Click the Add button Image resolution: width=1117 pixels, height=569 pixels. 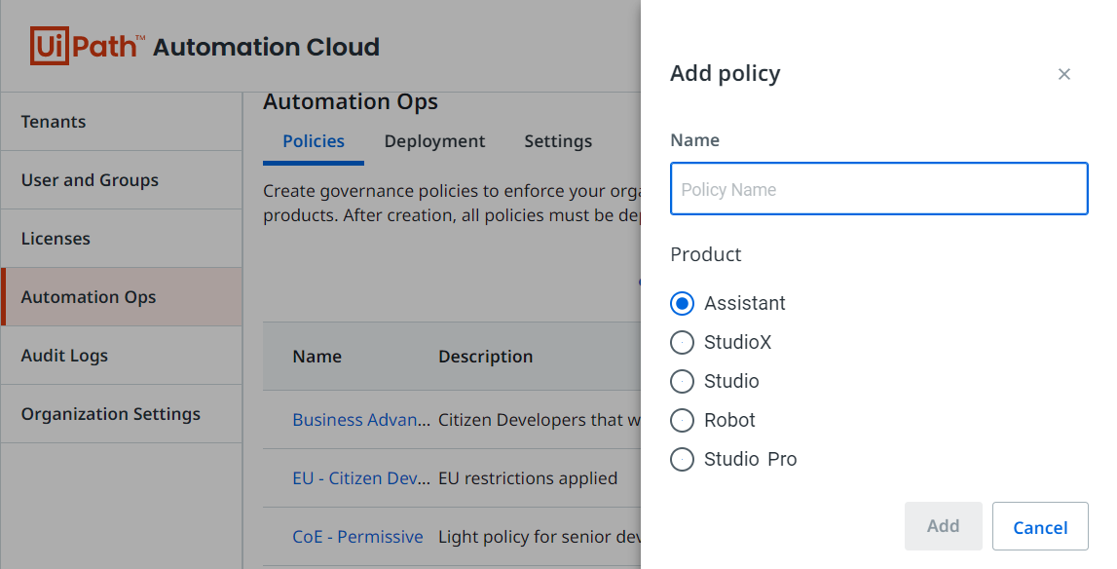tap(944, 526)
